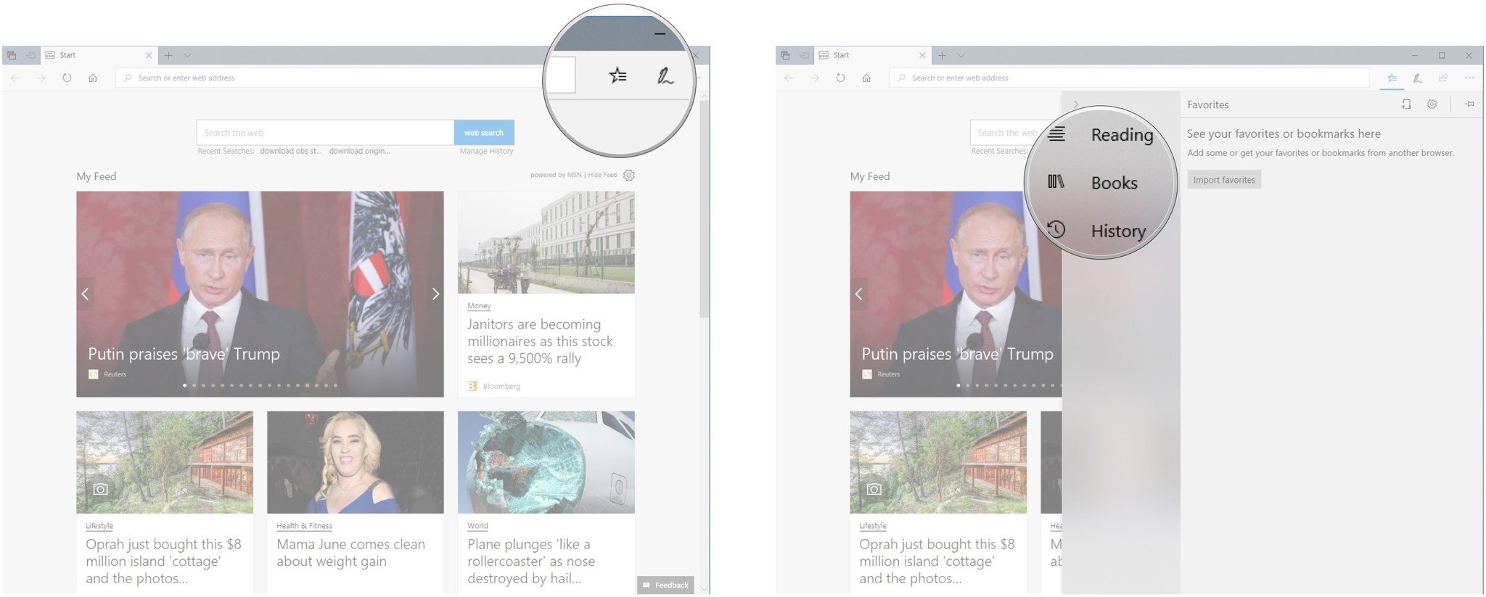Set these tabs aside in left window
Viewport: 1486px width, 597px height.
point(30,55)
